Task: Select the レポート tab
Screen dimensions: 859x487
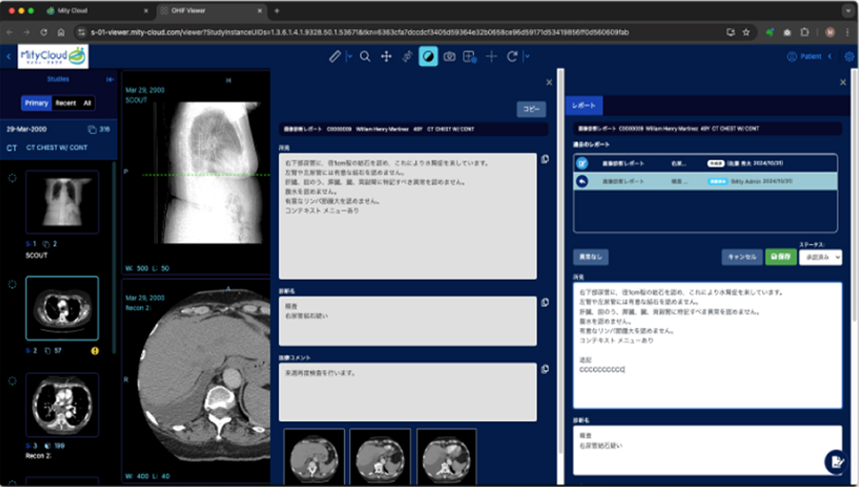Action: (x=584, y=105)
